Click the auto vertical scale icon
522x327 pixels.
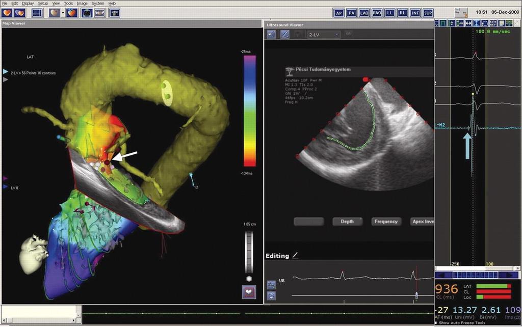pyautogui.click(x=460, y=23)
